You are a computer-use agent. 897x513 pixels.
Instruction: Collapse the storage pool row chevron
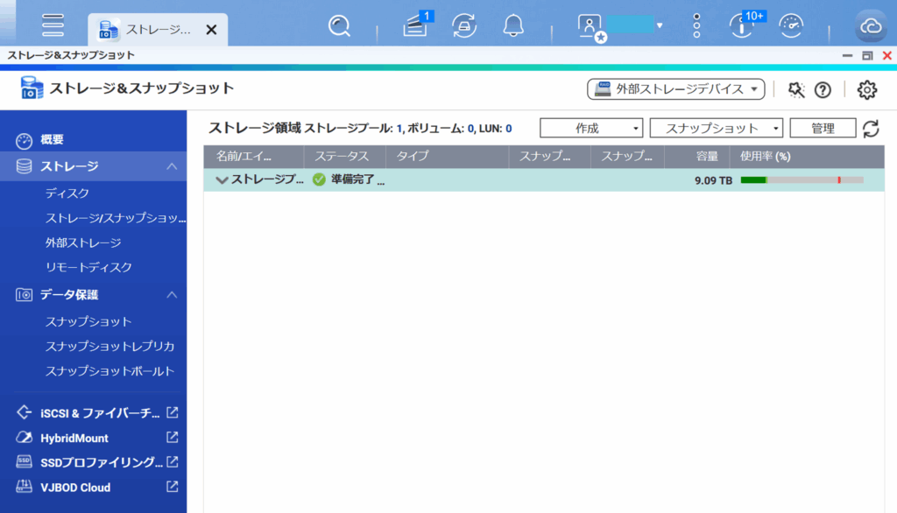pos(222,179)
